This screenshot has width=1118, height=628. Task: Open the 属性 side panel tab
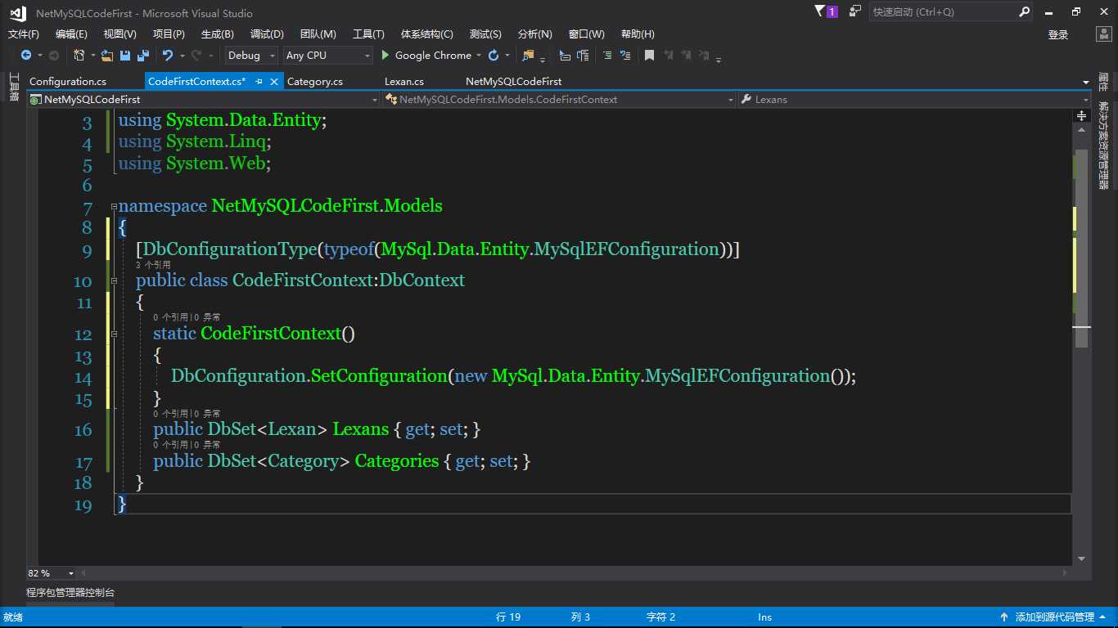[1103, 83]
